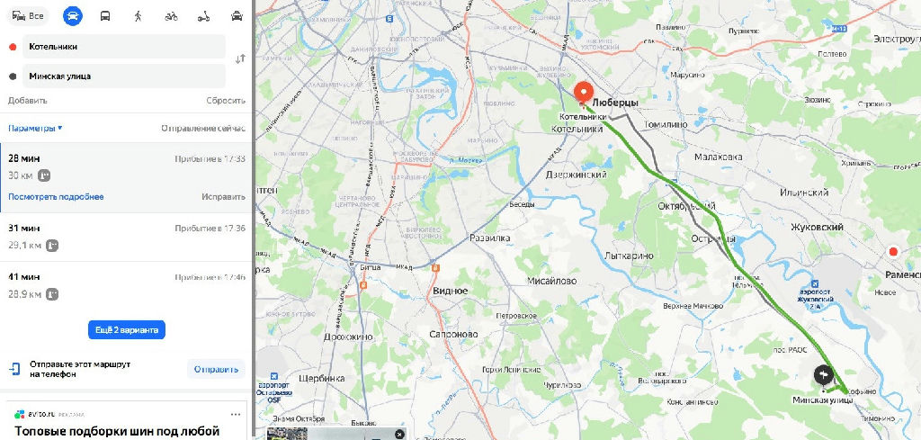Image resolution: width=921 pixels, height=440 pixels.
Task: Open Отправление сейчас departure time selector
Action: [x=203, y=128]
